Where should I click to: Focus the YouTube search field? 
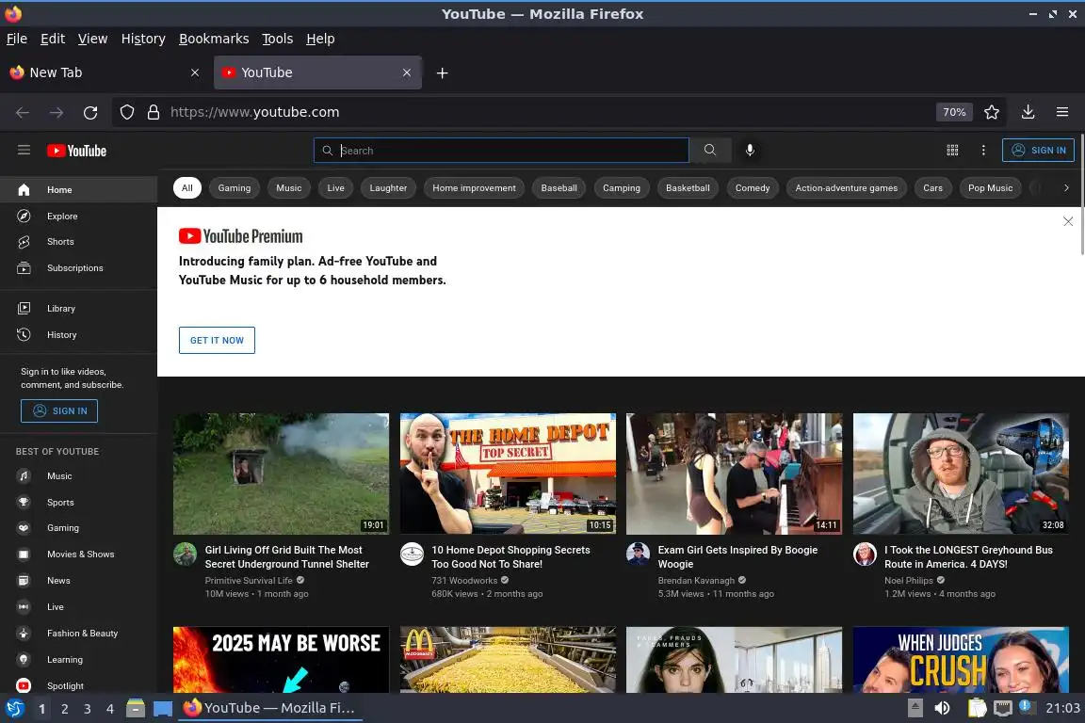pos(501,150)
